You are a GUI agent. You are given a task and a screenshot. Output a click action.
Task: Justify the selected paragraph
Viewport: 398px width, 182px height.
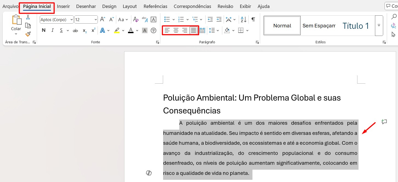pos(194,30)
